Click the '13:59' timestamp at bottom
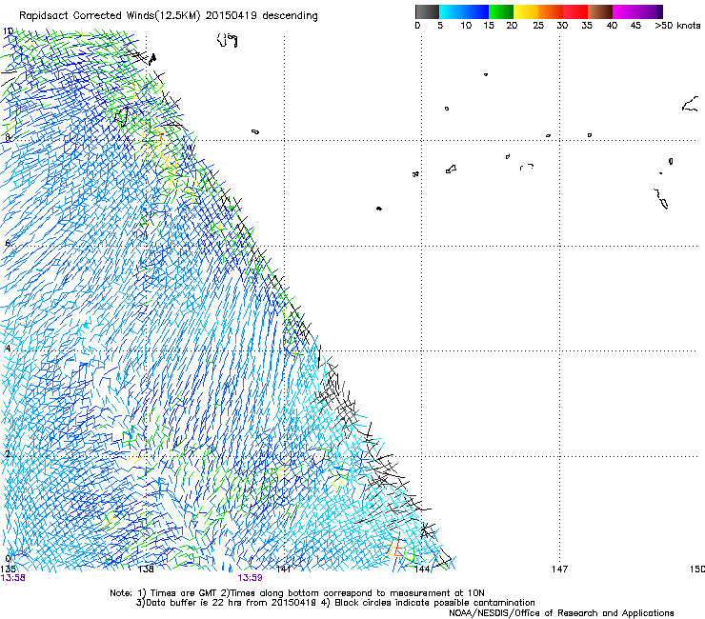 point(250,578)
